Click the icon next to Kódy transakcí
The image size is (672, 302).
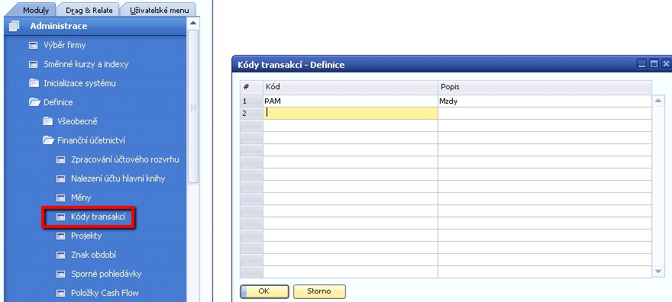[x=60, y=217]
